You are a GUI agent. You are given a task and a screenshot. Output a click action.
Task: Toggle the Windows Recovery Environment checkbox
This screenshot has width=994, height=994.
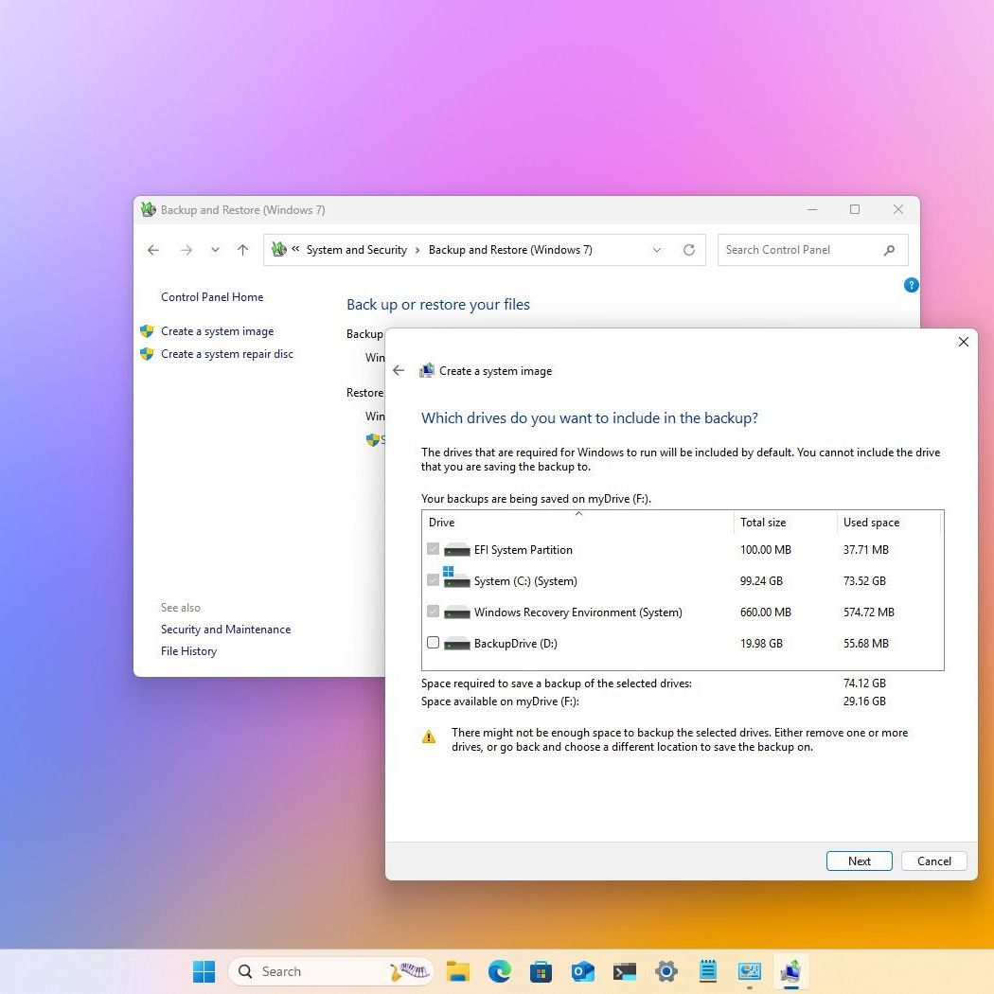(x=433, y=612)
